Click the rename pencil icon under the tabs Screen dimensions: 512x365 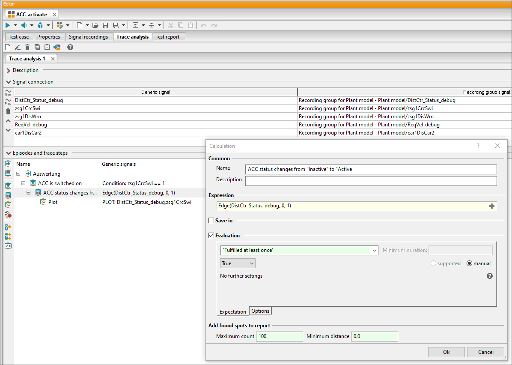pos(18,48)
